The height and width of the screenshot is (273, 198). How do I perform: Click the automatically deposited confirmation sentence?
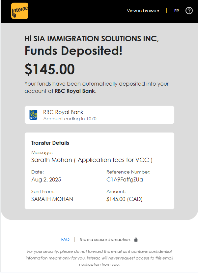coord(96,87)
